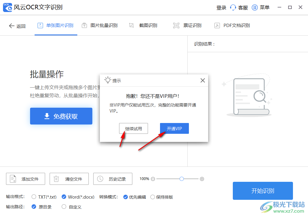Switch to 单张图片识别 tab
Viewport: 308px width, 216px height.
click(x=56, y=25)
